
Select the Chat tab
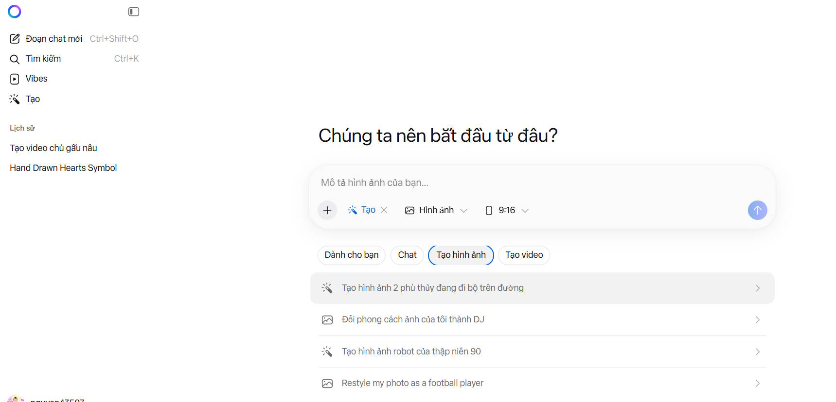tap(407, 255)
